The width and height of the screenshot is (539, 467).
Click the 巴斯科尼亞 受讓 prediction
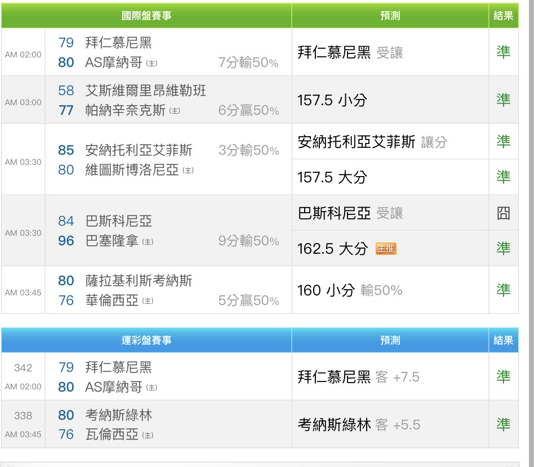[350, 213]
